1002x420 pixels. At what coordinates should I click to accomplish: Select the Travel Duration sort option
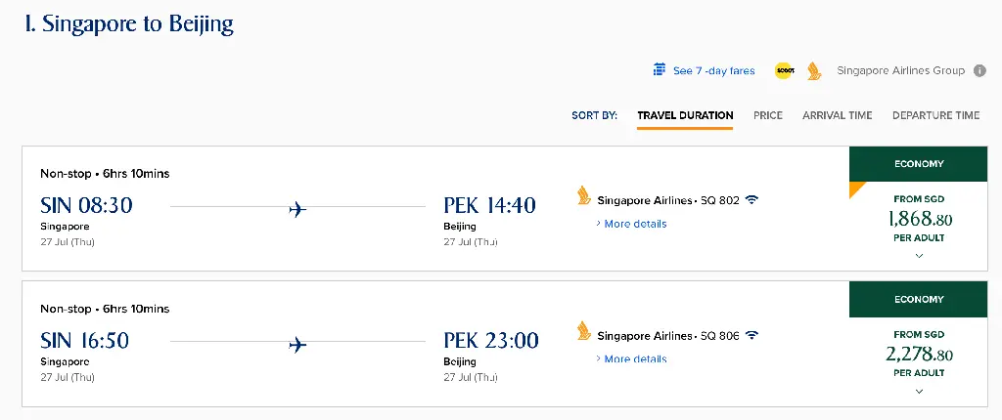(x=685, y=115)
